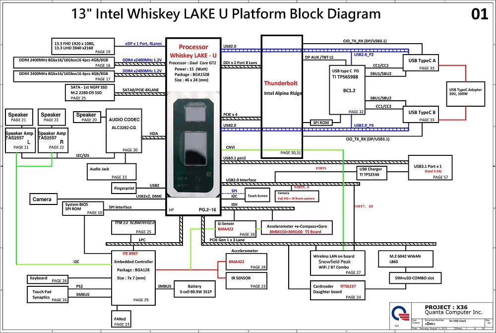Click the ITE 8987 Embedded Controller block

[x=131, y=276]
